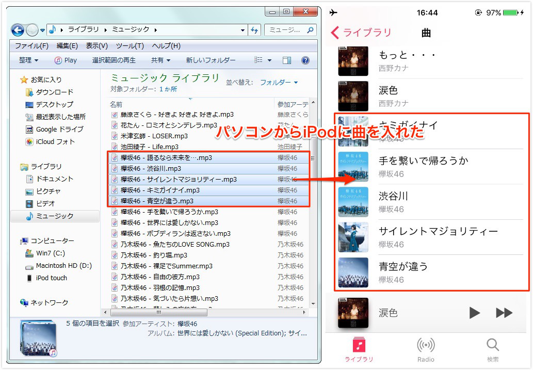Click the file list vertical scrollbar down arrow
The width and height of the screenshot is (533, 370).
tap(313, 303)
